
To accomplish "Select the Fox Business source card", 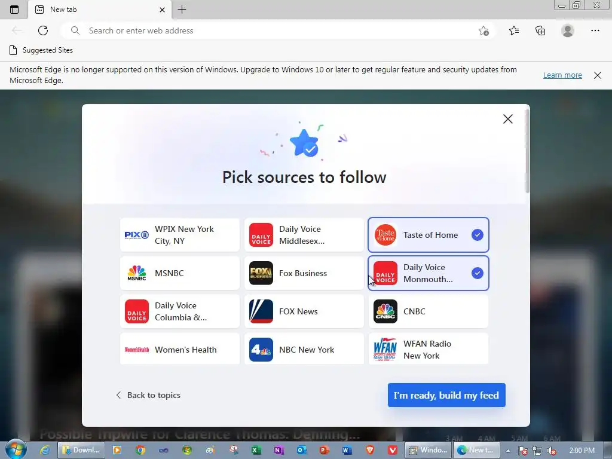I will (x=304, y=273).
